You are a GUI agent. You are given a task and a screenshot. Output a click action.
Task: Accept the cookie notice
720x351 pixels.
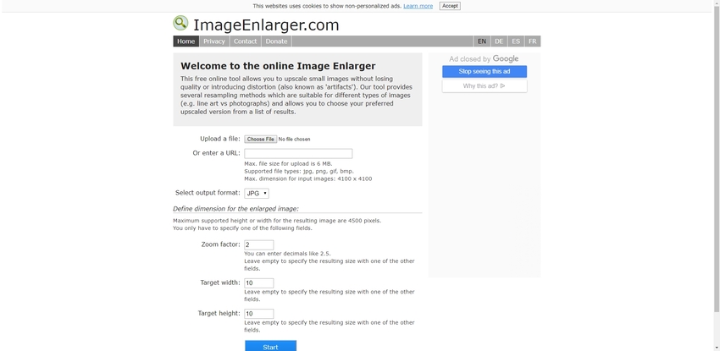tap(450, 6)
